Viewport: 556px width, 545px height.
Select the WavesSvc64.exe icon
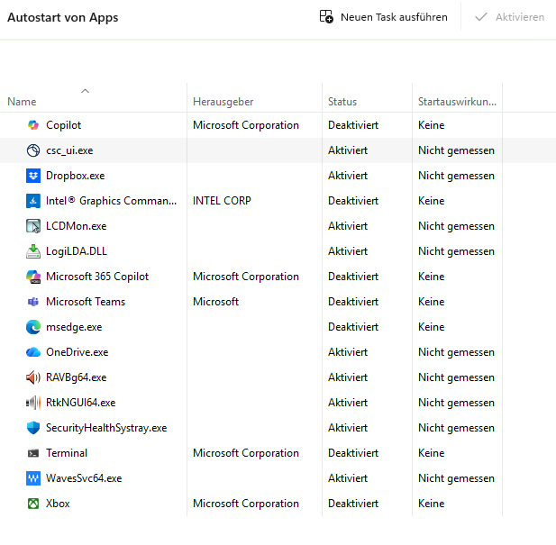(33, 478)
